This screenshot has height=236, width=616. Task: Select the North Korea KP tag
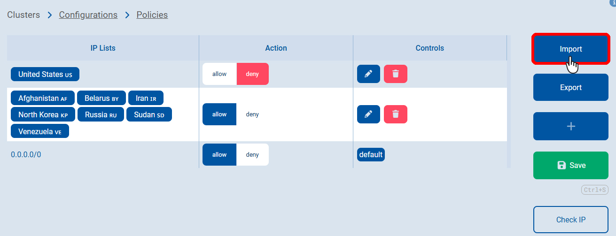click(43, 114)
